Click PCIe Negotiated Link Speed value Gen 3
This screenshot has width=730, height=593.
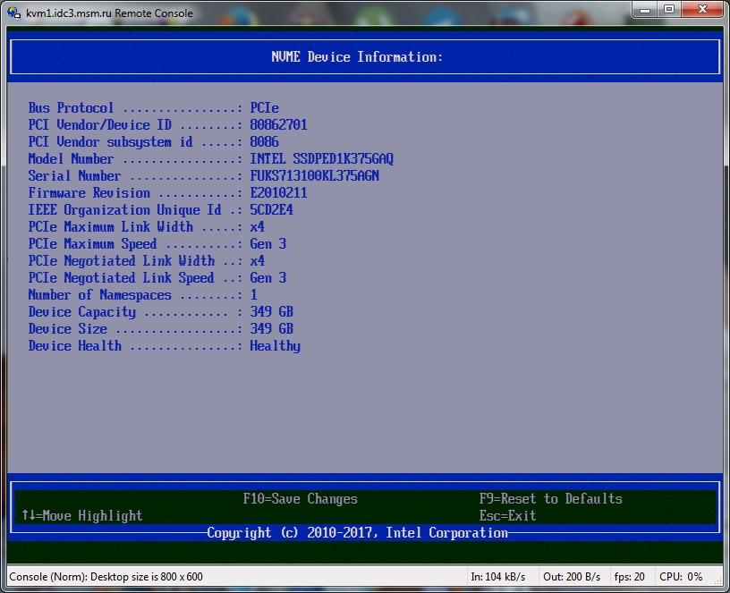(268, 278)
